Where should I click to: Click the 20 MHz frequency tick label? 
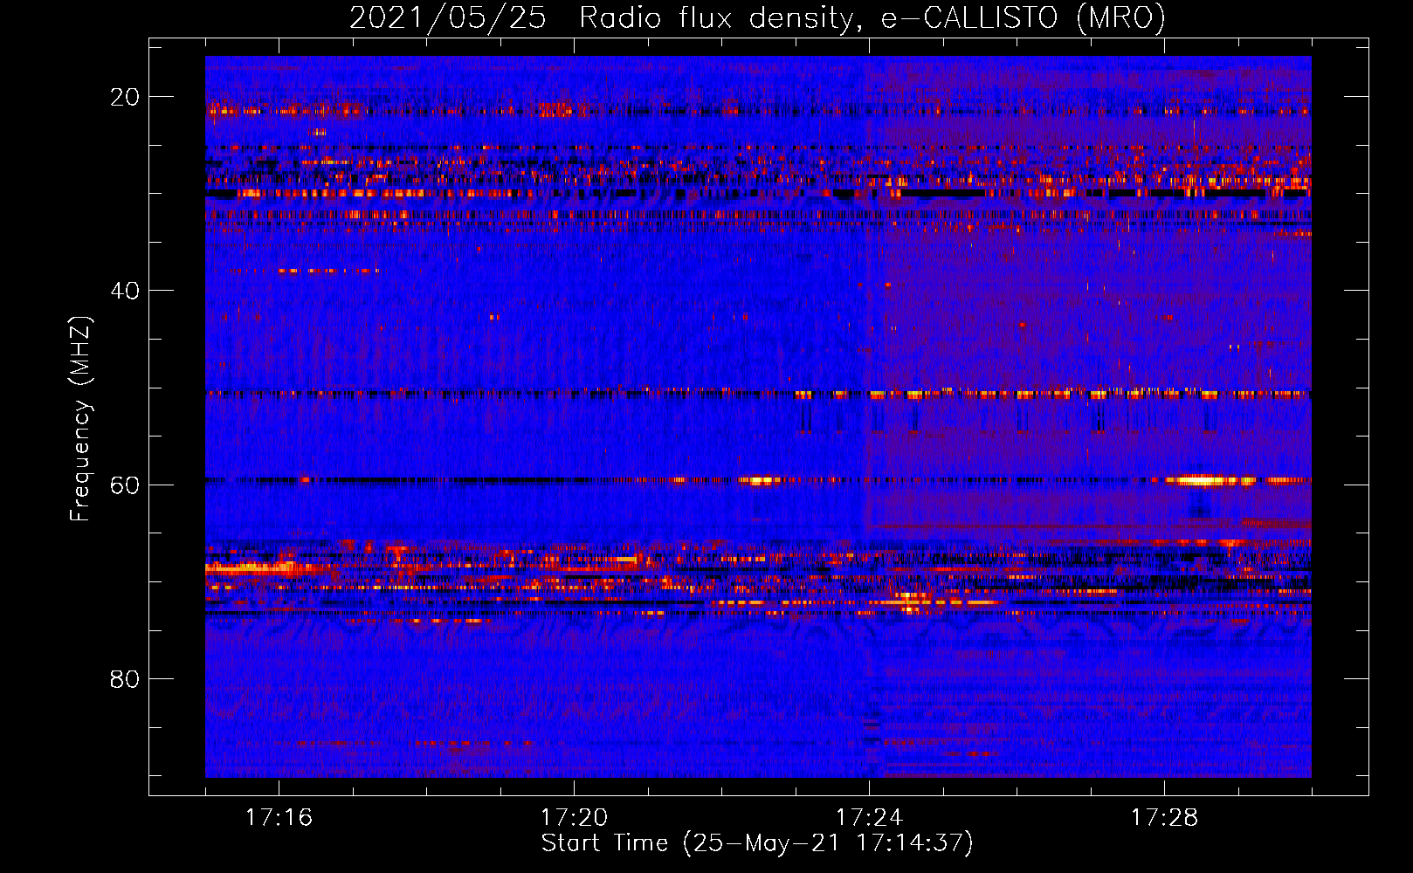point(125,97)
